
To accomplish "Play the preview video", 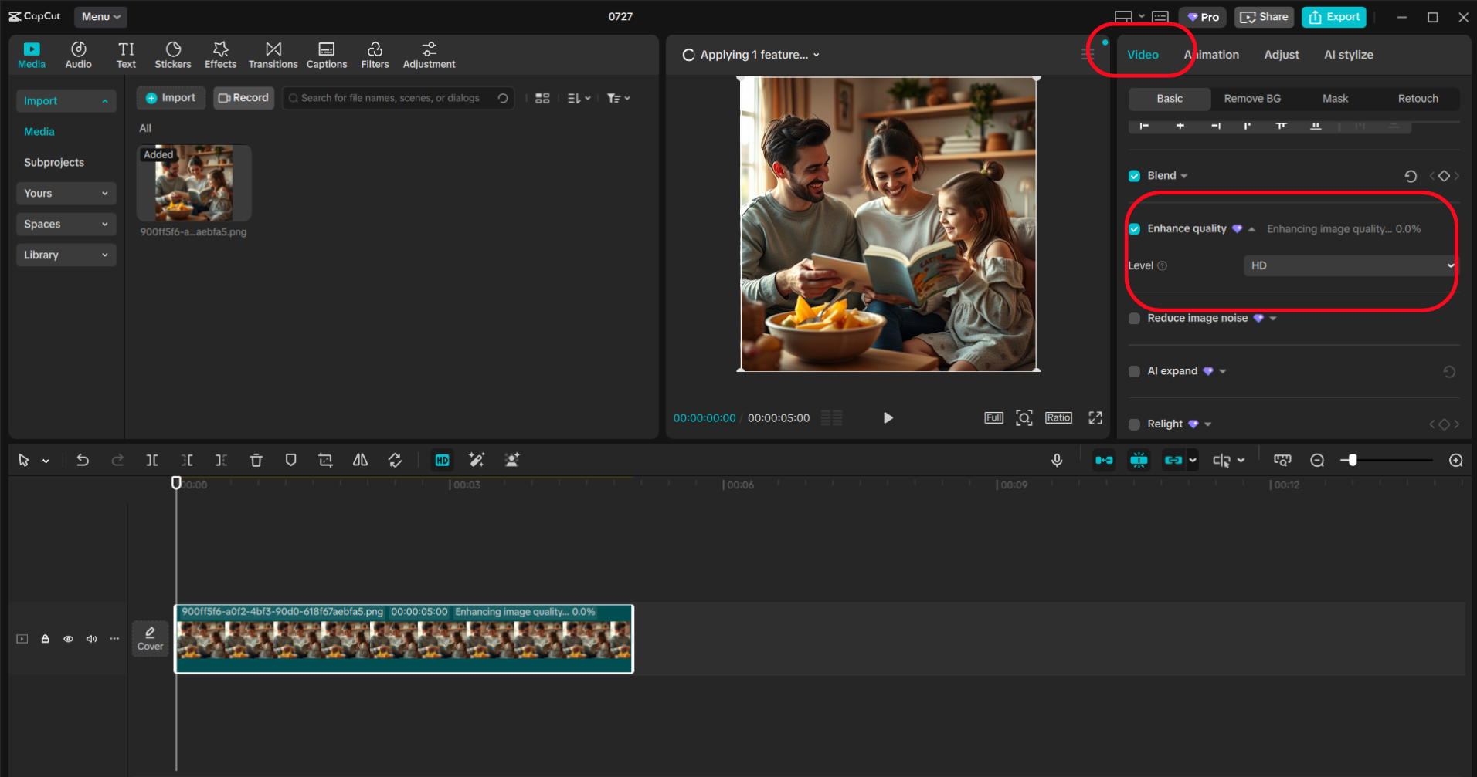I will 888,417.
